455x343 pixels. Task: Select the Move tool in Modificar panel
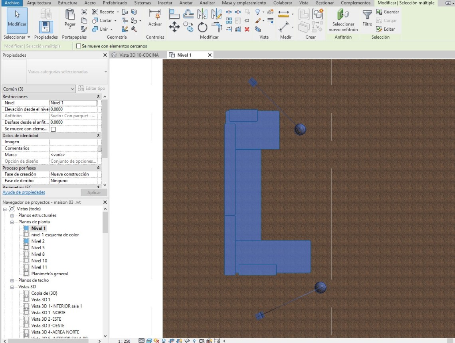[x=174, y=27]
